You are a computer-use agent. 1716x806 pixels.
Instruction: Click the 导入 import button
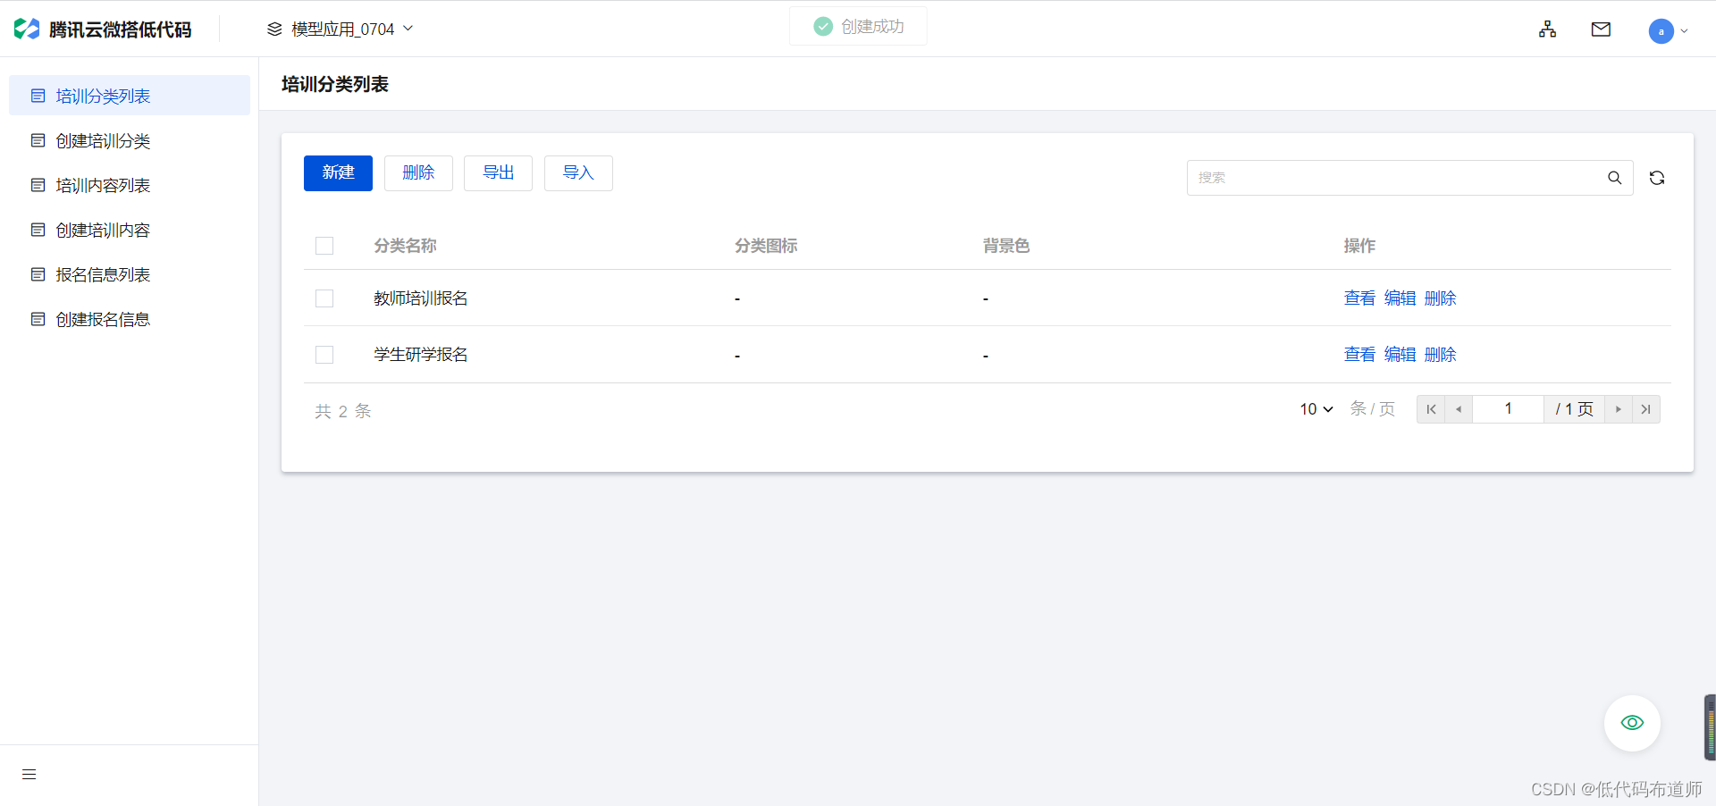(578, 173)
